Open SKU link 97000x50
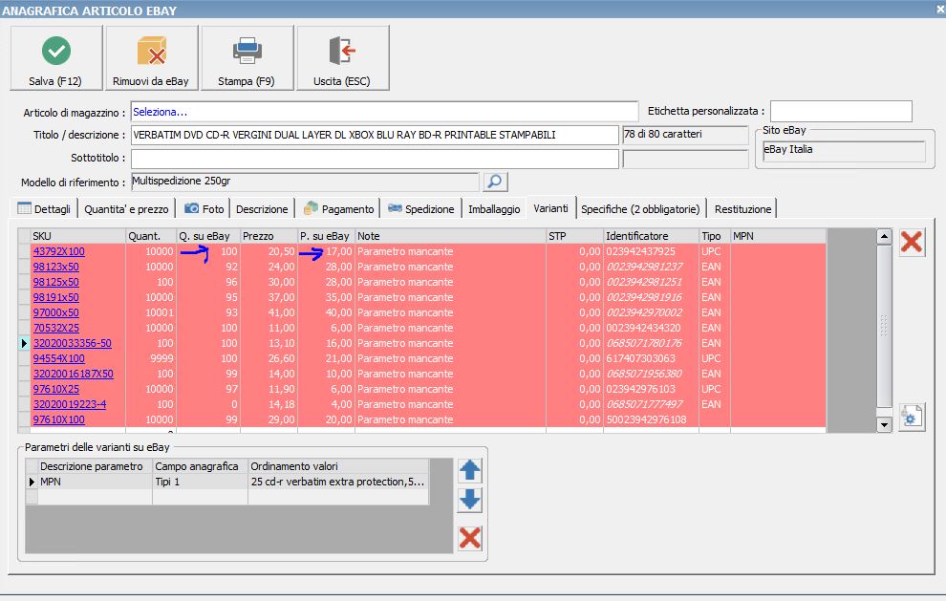This screenshot has width=946, height=601. 56,312
